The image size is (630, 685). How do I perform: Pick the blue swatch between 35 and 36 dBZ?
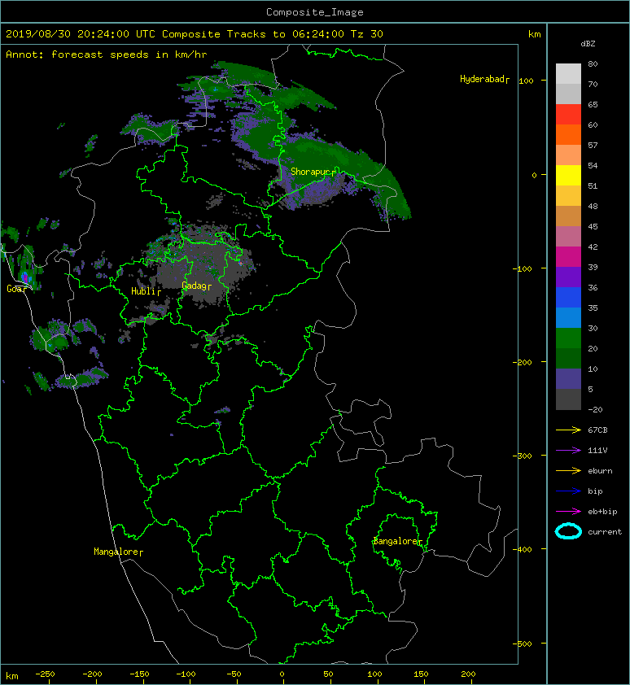(x=568, y=298)
